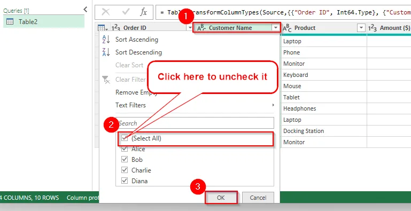Open Product column filter dropdown

pyautogui.click(x=361, y=28)
